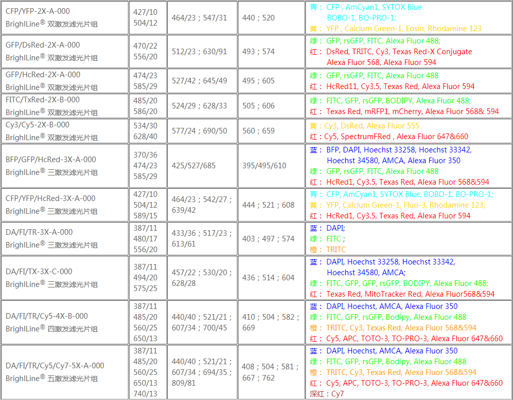The width and height of the screenshot is (513, 400).
Task: Select the deep red Cy7 line
Action: point(327,394)
